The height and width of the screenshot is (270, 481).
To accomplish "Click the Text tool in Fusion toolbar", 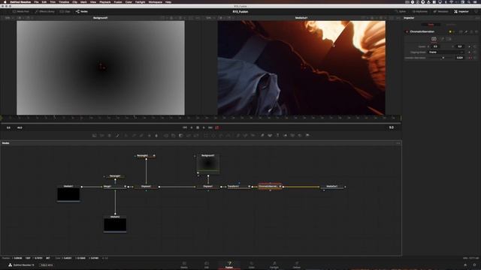I will (x=277, y=135).
